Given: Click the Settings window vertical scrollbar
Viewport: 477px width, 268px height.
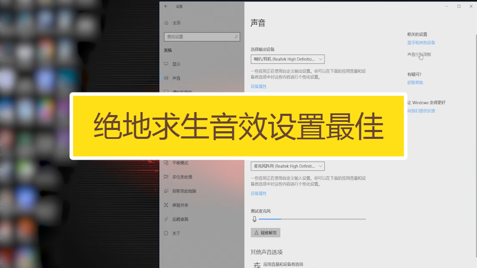Looking at the screenshot, I should [476, 146].
